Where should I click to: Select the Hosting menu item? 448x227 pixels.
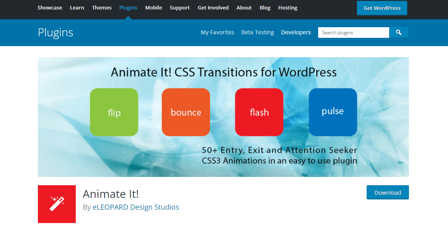pos(288,7)
